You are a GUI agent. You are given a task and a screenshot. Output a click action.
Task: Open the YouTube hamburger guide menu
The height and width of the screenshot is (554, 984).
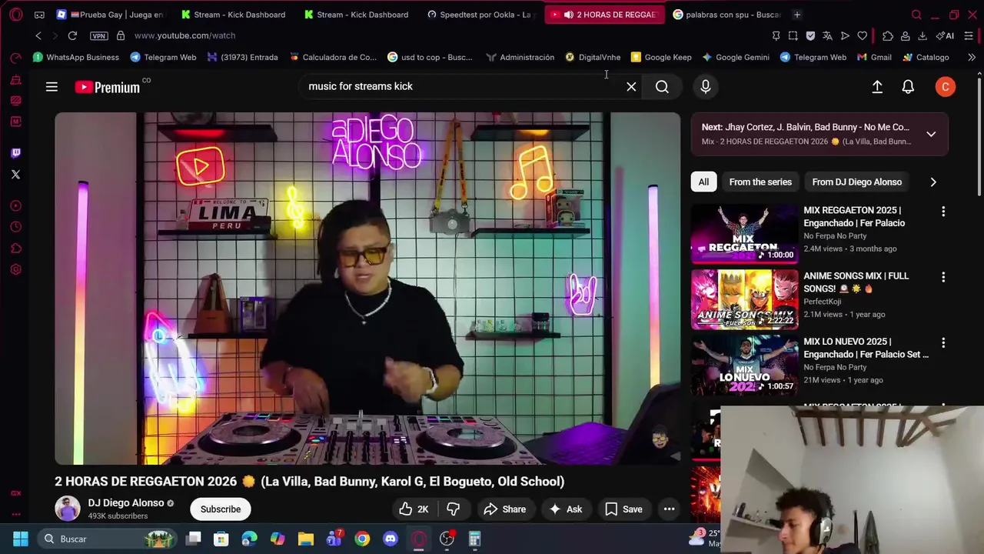click(x=52, y=87)
